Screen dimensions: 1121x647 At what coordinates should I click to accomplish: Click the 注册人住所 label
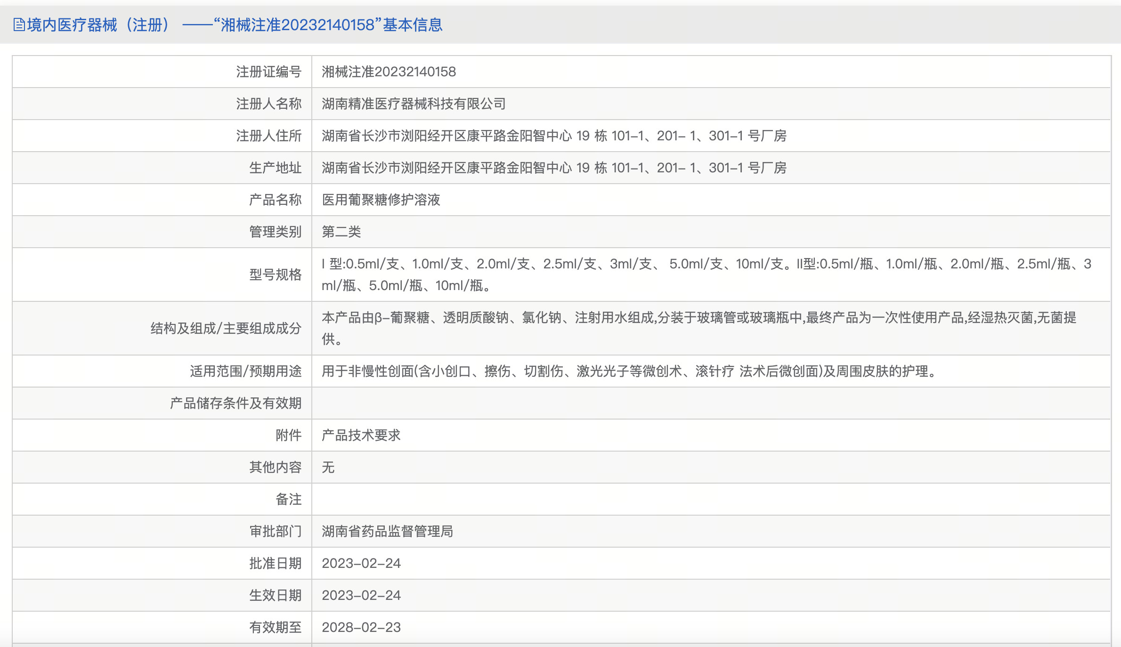[x=268, y=136]
